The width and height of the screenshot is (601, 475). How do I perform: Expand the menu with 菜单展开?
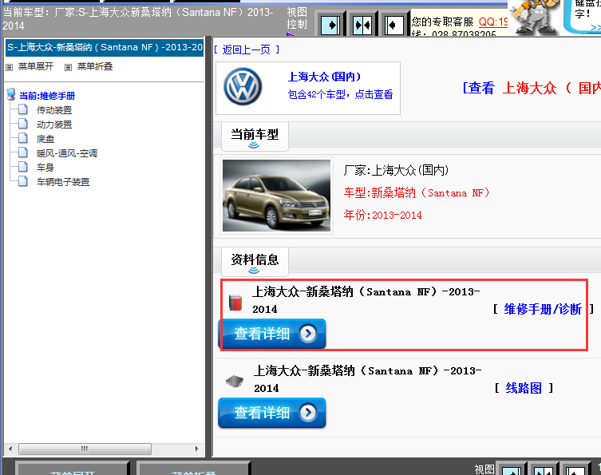(x=36, y=66)
